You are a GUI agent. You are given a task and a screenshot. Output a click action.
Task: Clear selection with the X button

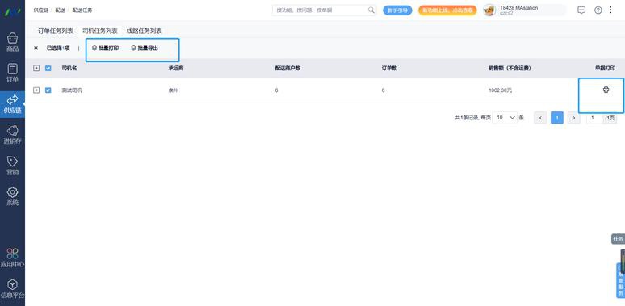pyautogui.click(x=36, y=48)
